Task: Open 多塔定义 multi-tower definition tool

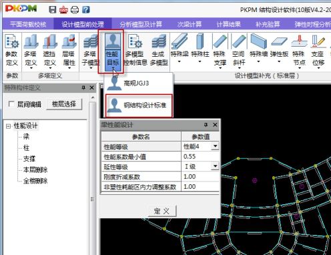Action: (x=31, y=51)
